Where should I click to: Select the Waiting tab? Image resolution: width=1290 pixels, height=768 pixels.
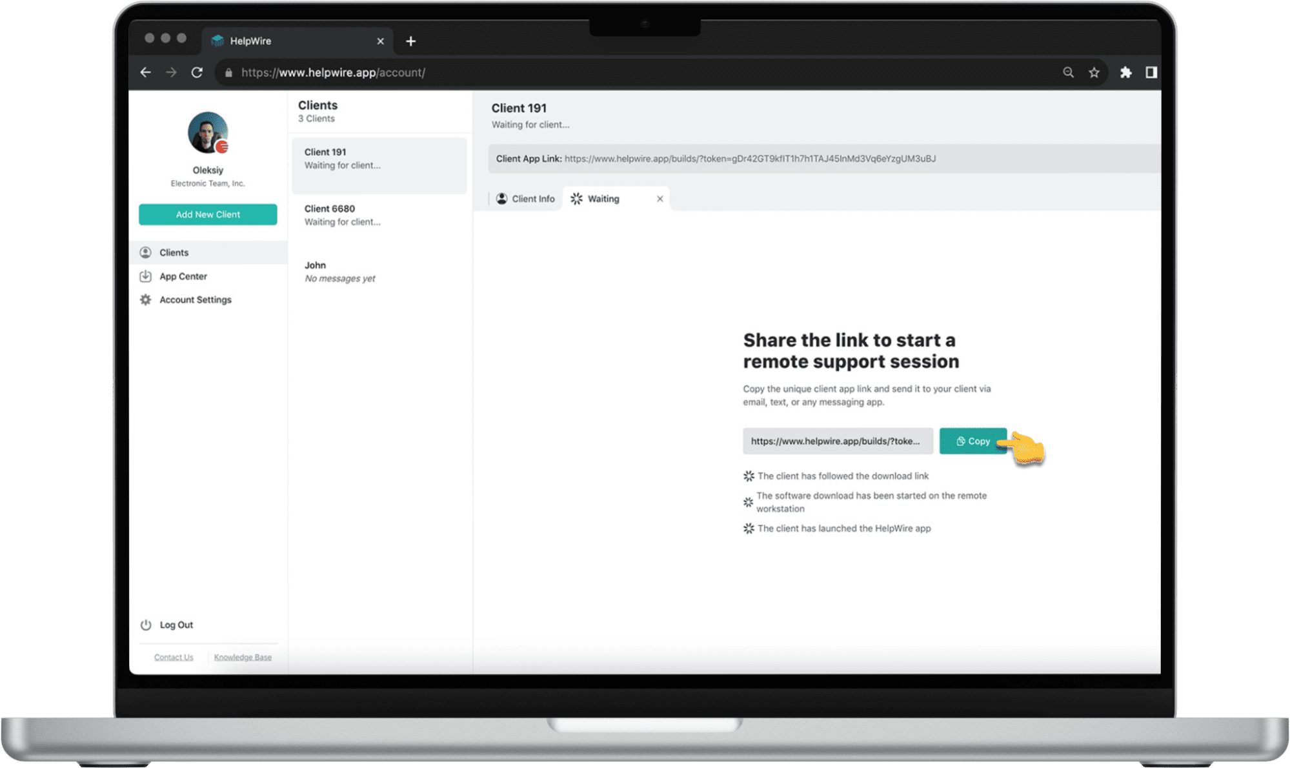tap(604, 197)
